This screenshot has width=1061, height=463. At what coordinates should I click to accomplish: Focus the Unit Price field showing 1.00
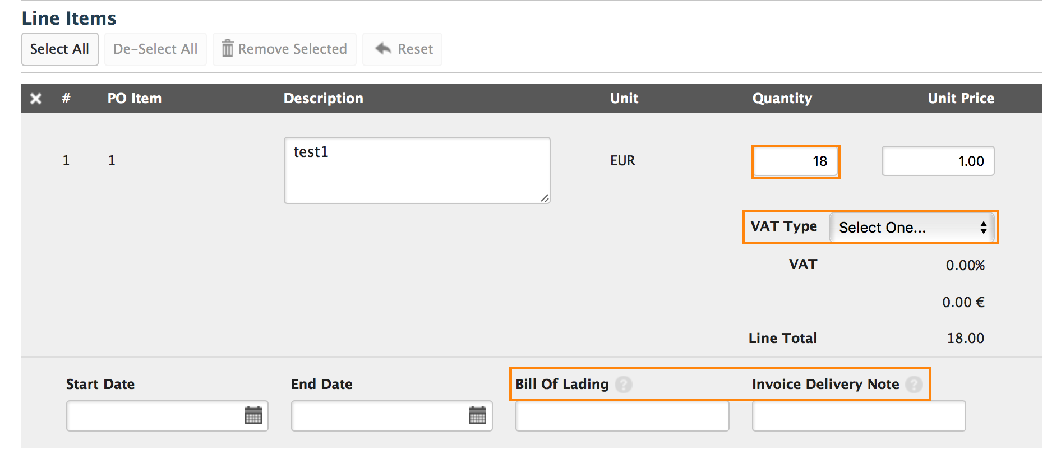tap(938, 161)
